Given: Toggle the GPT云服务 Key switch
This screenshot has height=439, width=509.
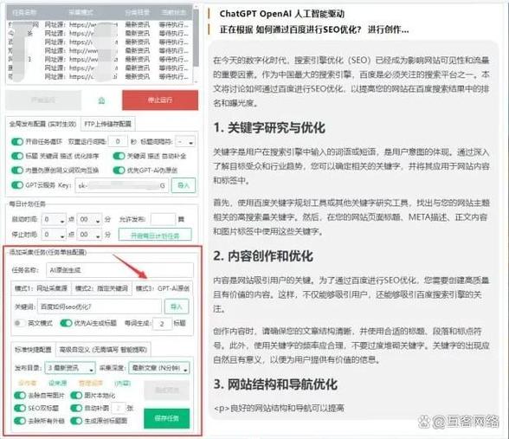Looking at the screenshot, I should (17, 185).
